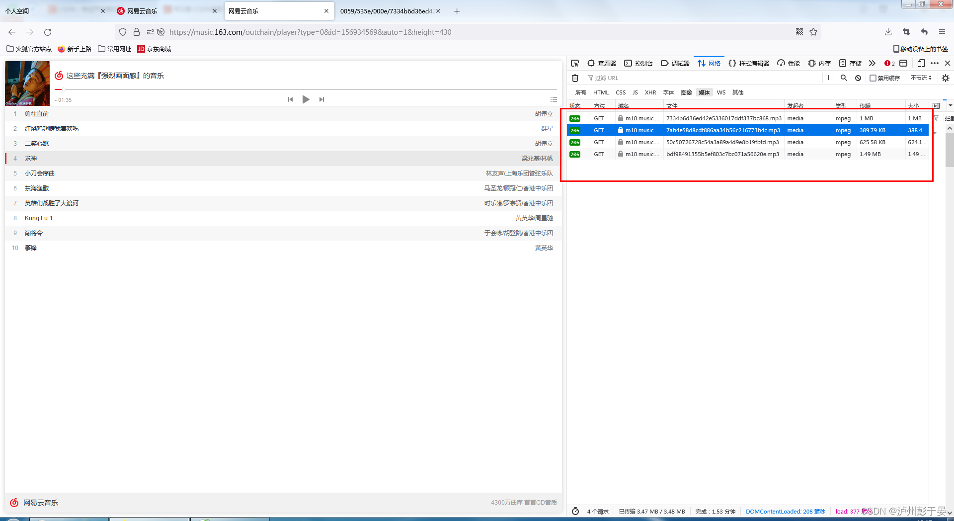Open a new browser tab
Viewport: 954px width, 521px height.
coord(457,11)
